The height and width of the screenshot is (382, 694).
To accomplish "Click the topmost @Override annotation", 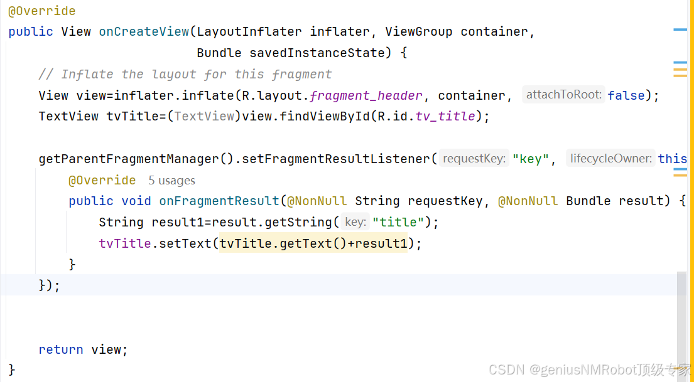I will pos(41,11).
